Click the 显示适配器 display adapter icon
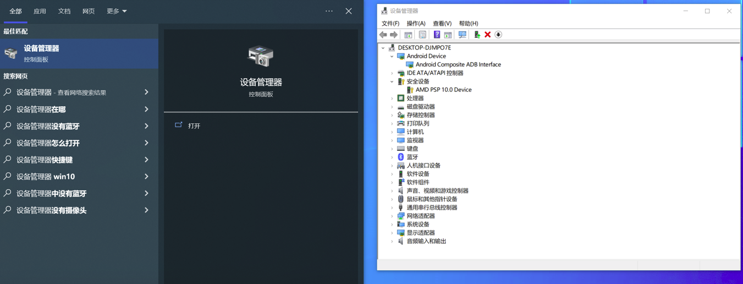Screen dimensions: 743x284 pyautogui.click(x=401, y=233)
